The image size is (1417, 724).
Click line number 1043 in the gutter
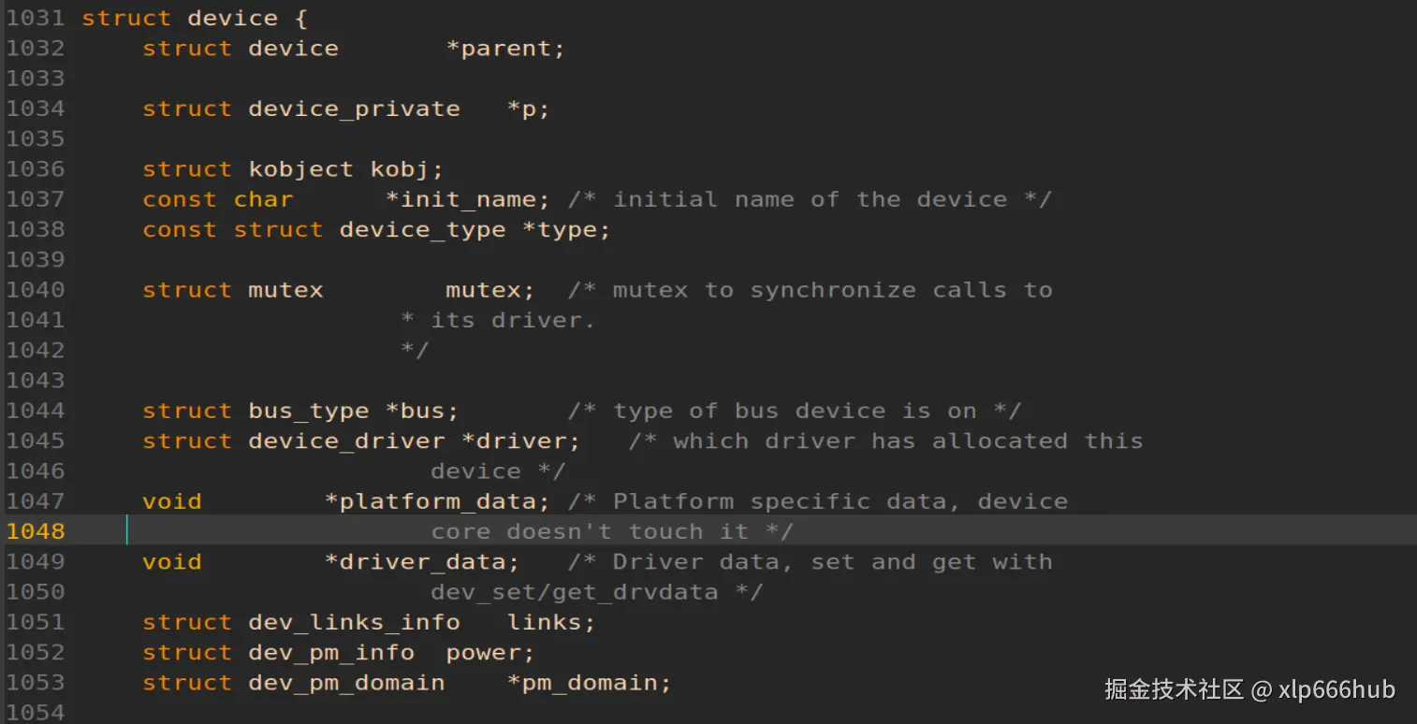36,380
